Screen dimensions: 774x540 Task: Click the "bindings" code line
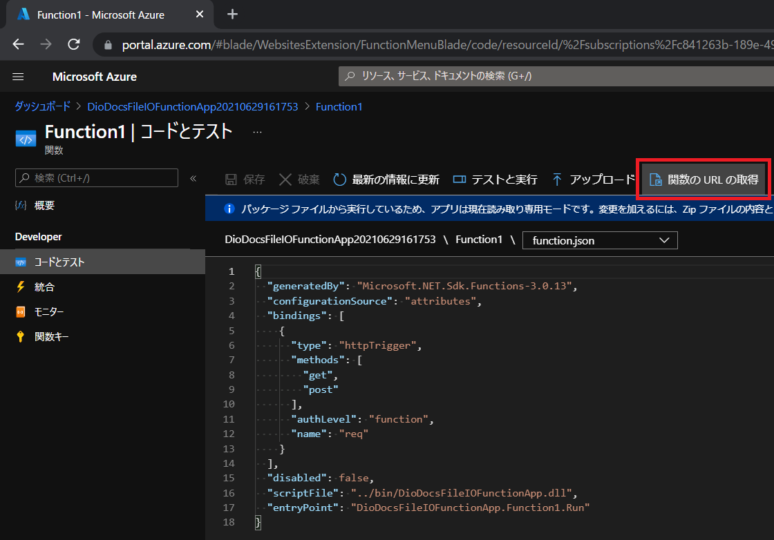pyautogui.click(x=305, y=316)
